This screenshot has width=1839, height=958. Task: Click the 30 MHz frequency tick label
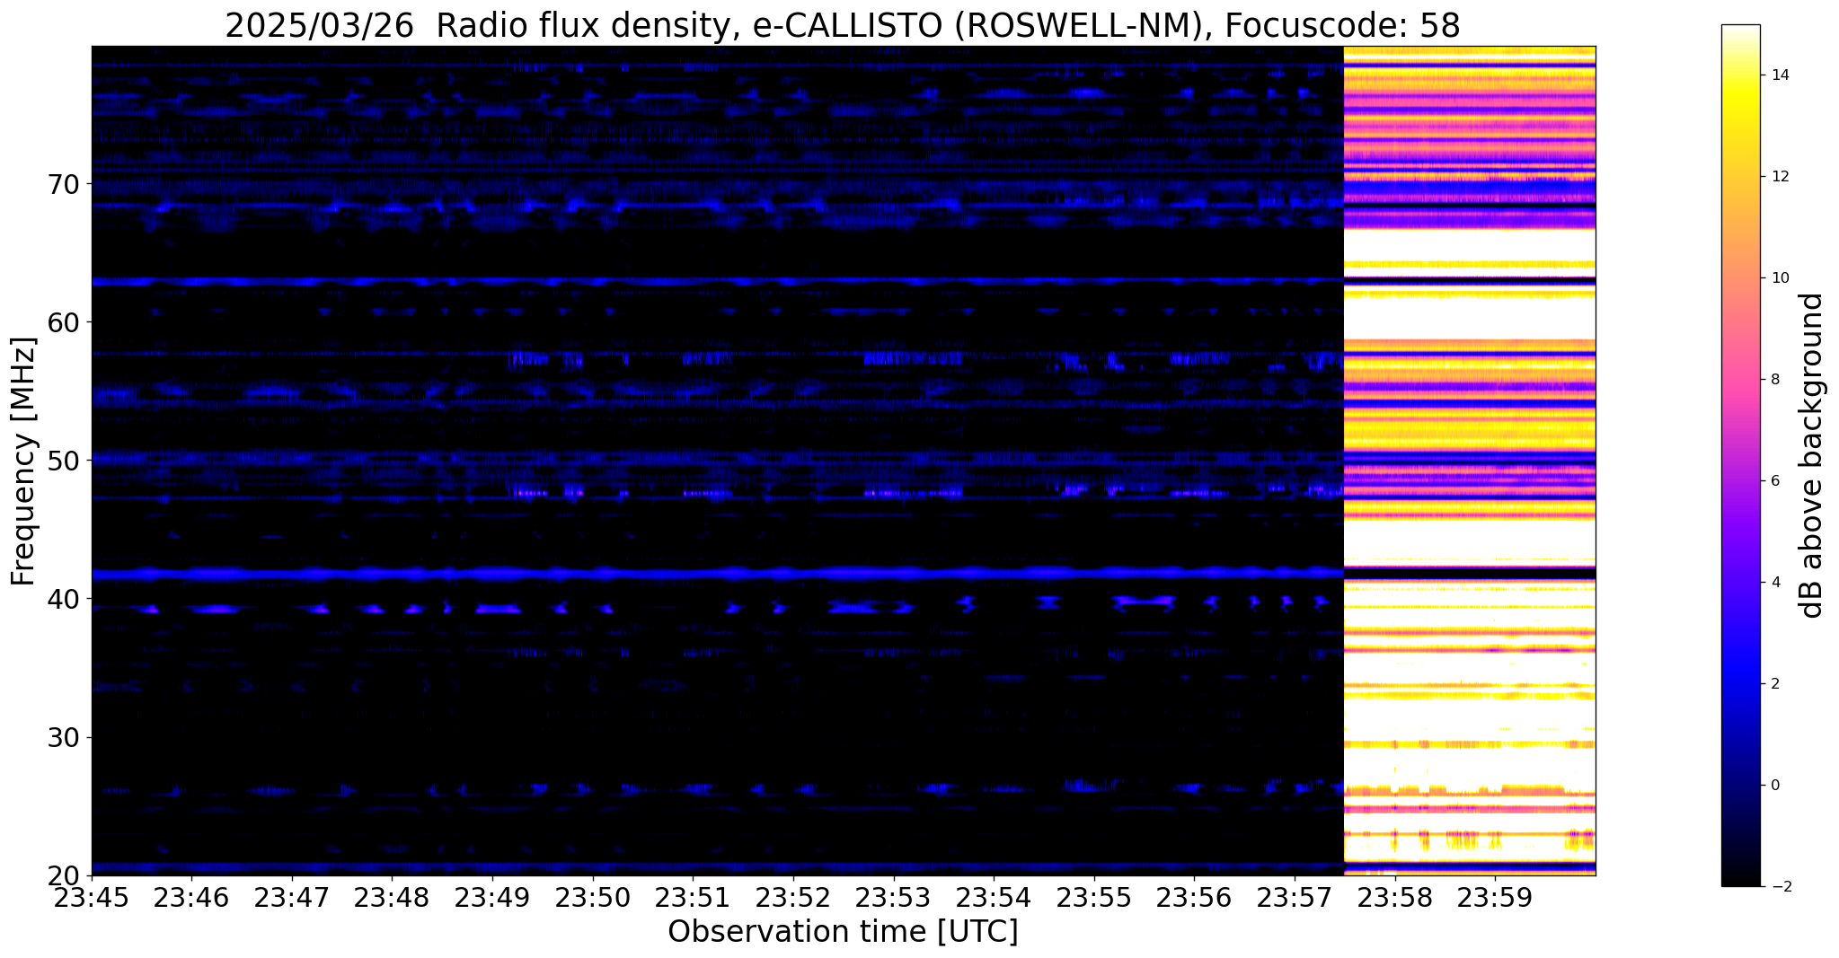pyautogui.click(x=63, y=737)
